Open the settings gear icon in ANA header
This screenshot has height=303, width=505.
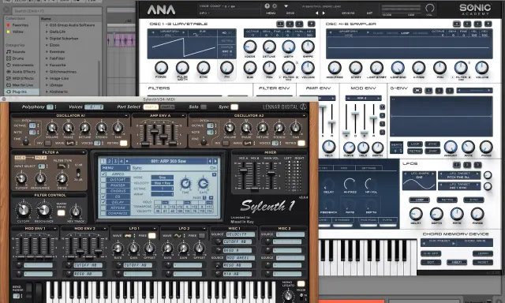275,6
